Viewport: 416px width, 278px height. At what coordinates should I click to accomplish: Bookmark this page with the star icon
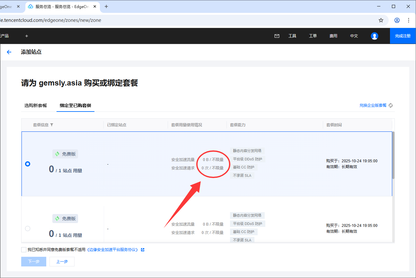coord(381,20)
